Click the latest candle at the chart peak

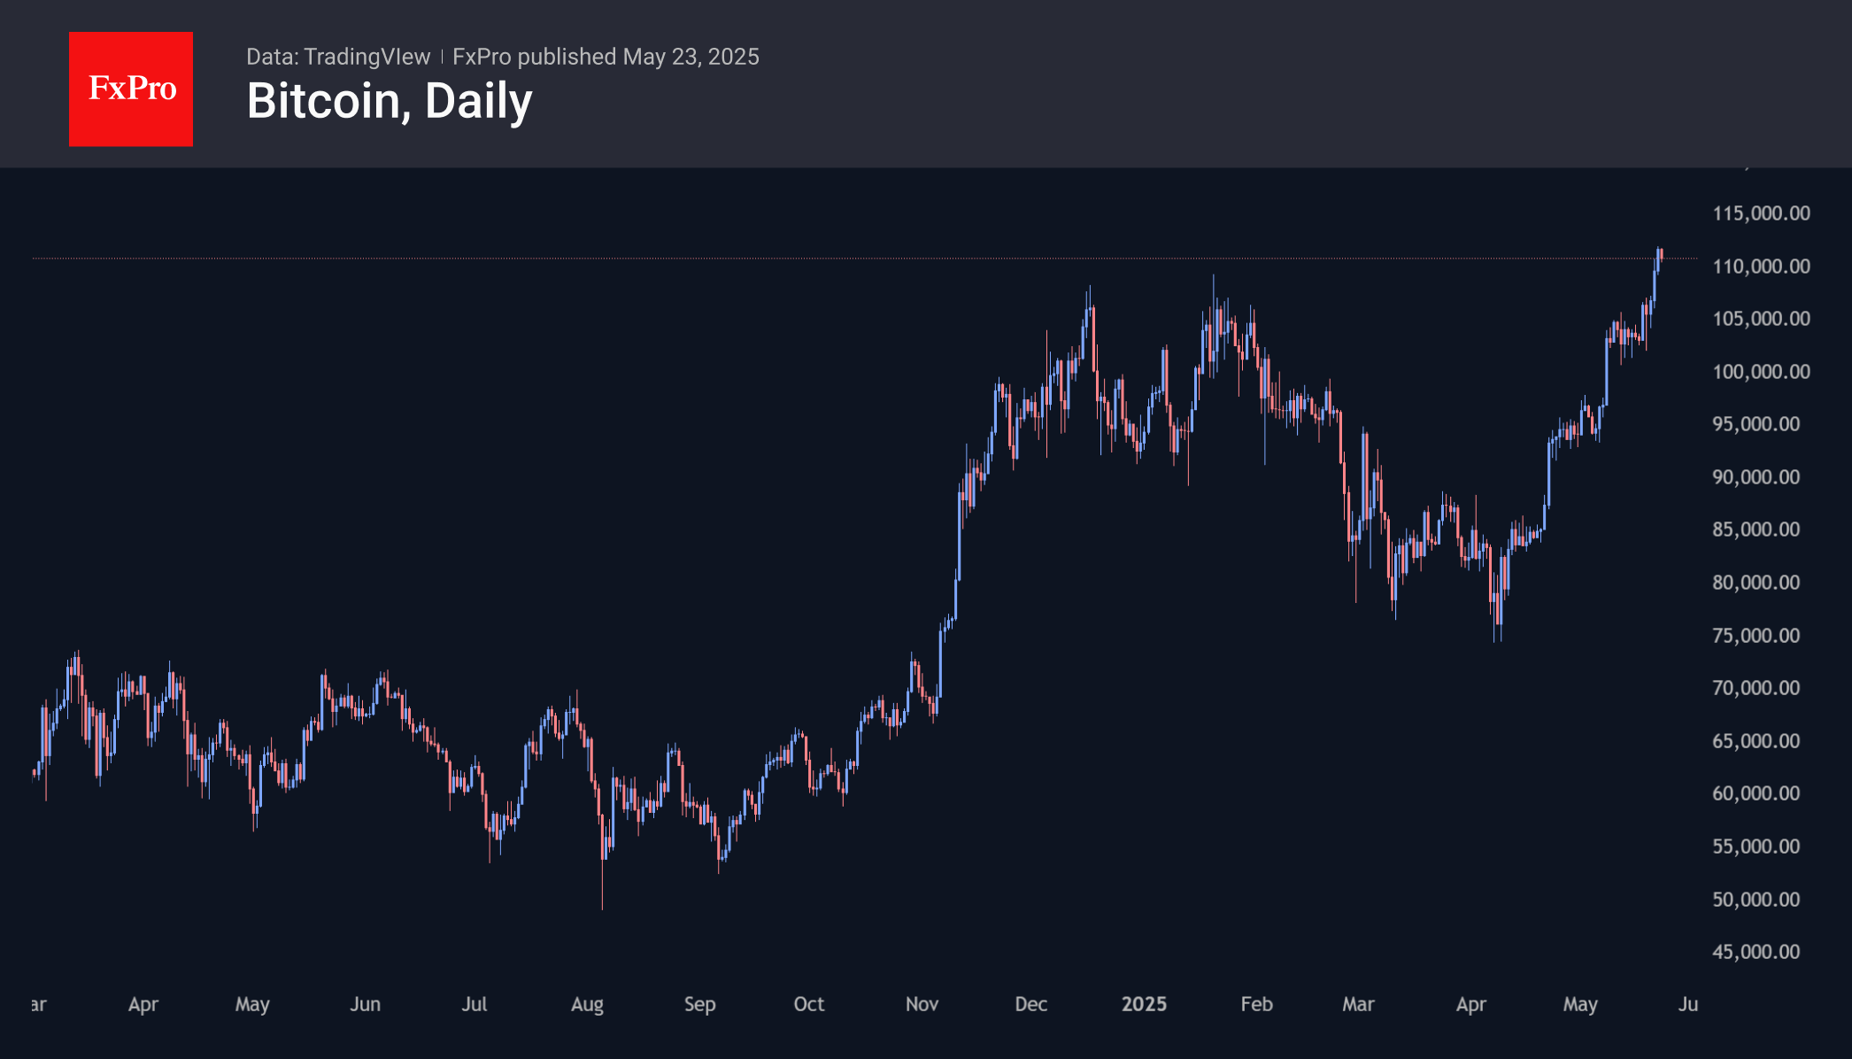(1661, 256)
